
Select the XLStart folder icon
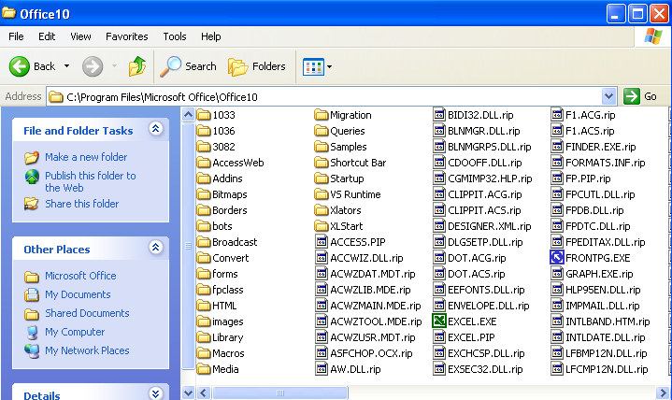click(x=321, y=226)
